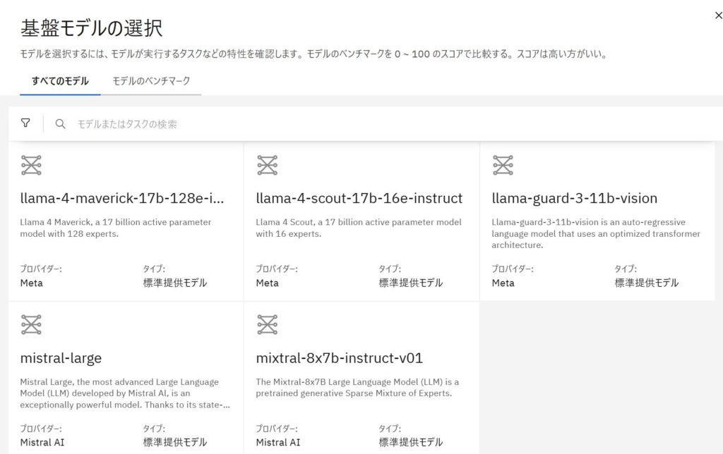Click the magnifier search icon
Image resolution: width=723 pixels, height=454 pixels.
(60, 124)
